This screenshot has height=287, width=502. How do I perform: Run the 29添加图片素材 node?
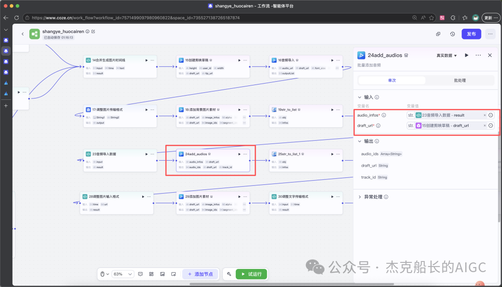point(239,197)
